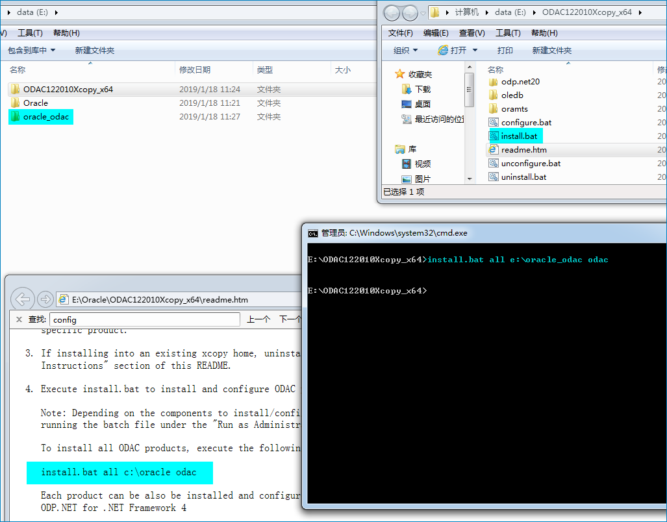Click the cmd.exe window title bar
667x522 pixels.
[x=484, y=233]
